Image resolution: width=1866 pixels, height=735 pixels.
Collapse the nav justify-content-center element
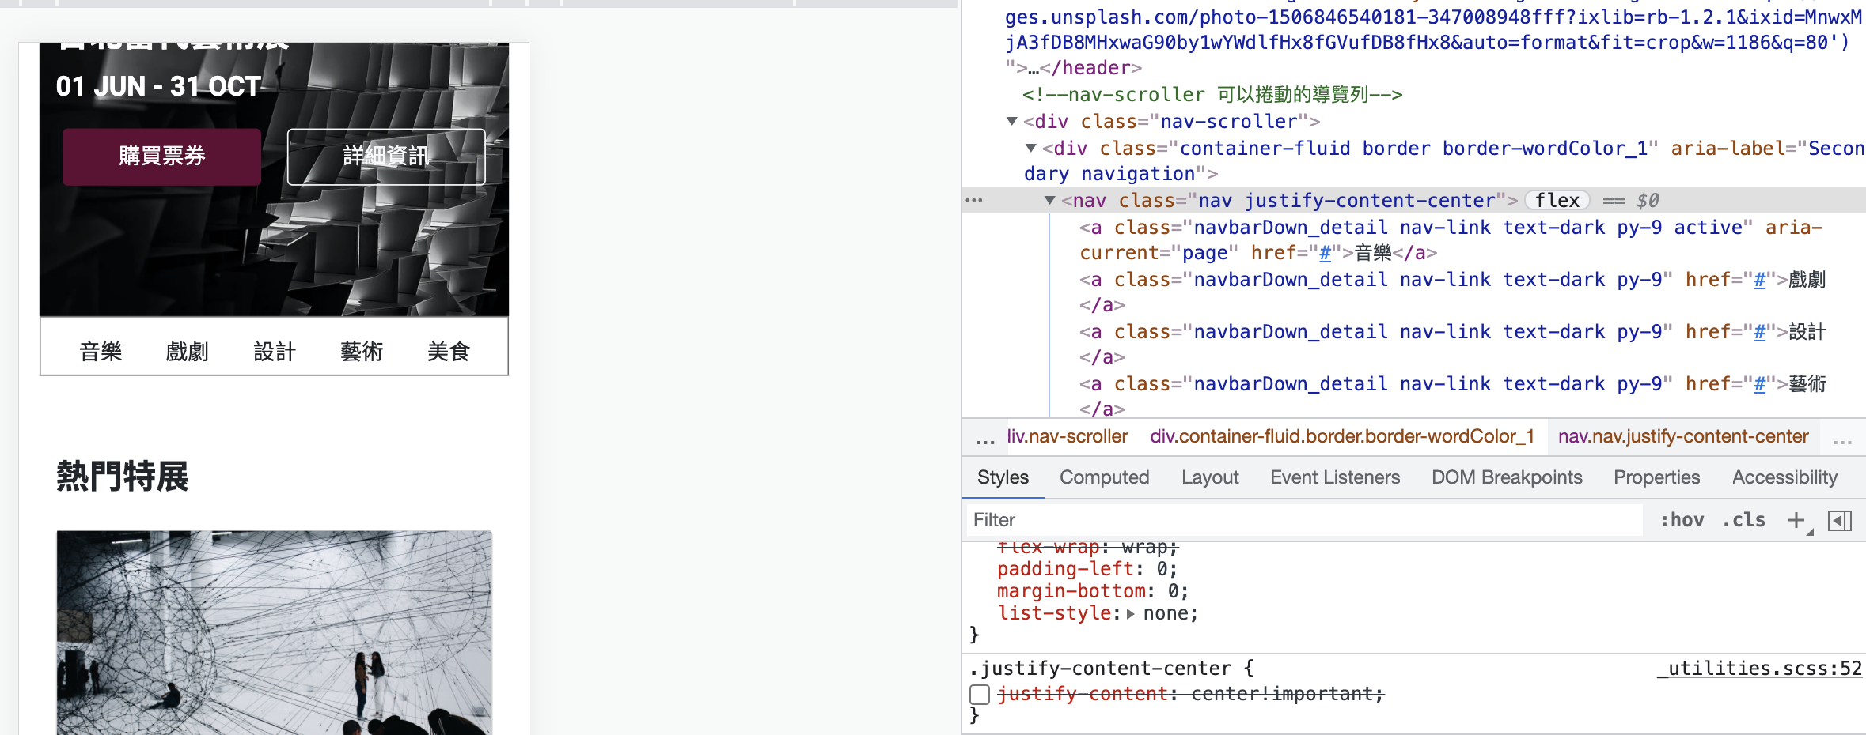(x=1049, y=201)
